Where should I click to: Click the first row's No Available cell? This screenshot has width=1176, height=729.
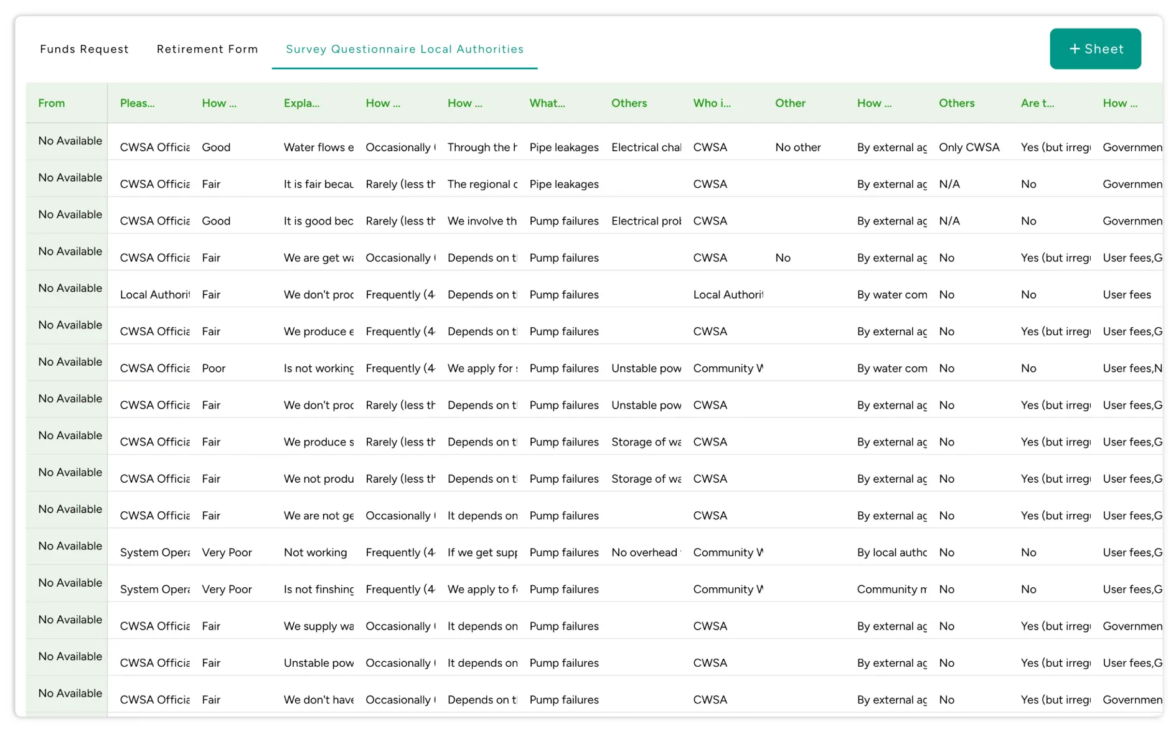(70, 141)
